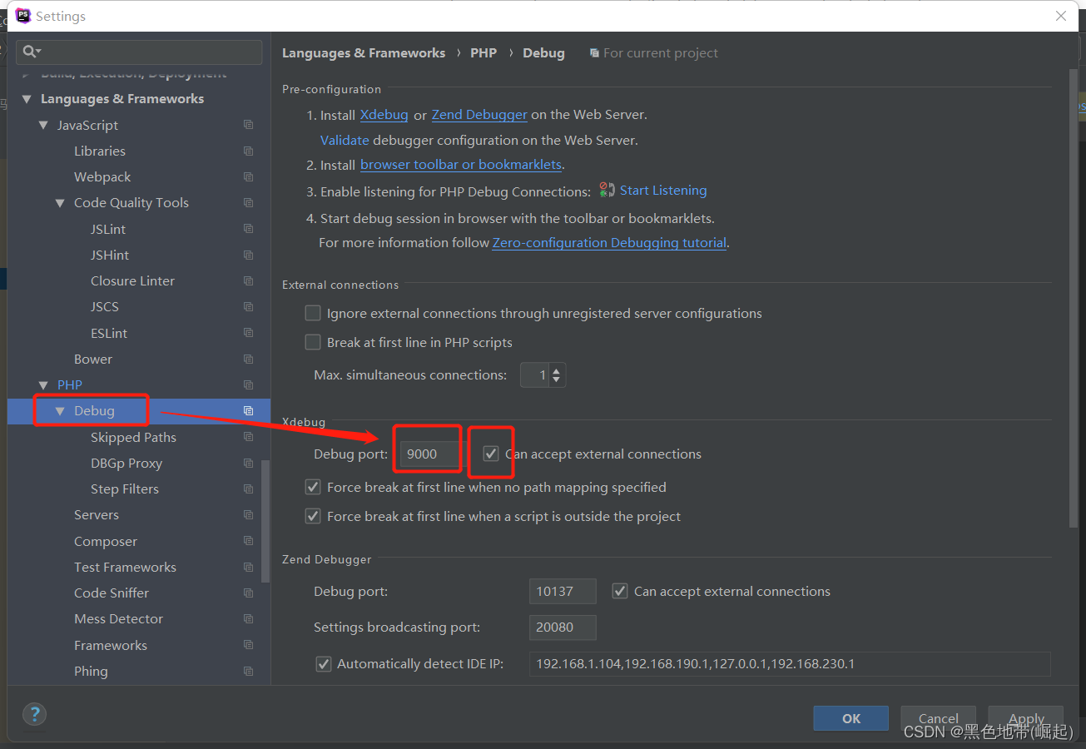This screenshot has width=1086, height=749.
Task: Click the IDE IP addresses field
Action: pos(790,664)
